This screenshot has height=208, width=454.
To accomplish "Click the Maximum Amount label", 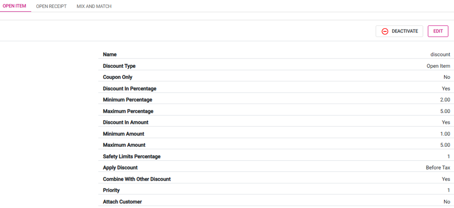I will 124,145.
